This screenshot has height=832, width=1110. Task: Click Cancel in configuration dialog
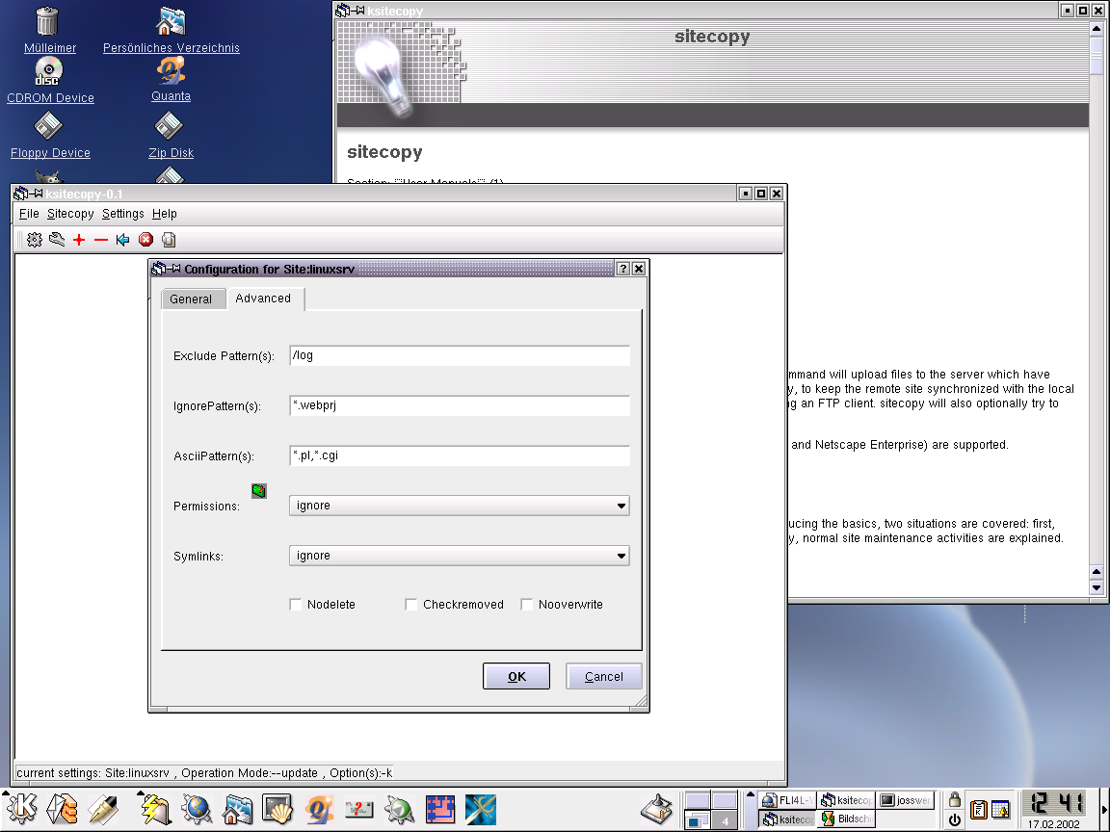point(604,676)
